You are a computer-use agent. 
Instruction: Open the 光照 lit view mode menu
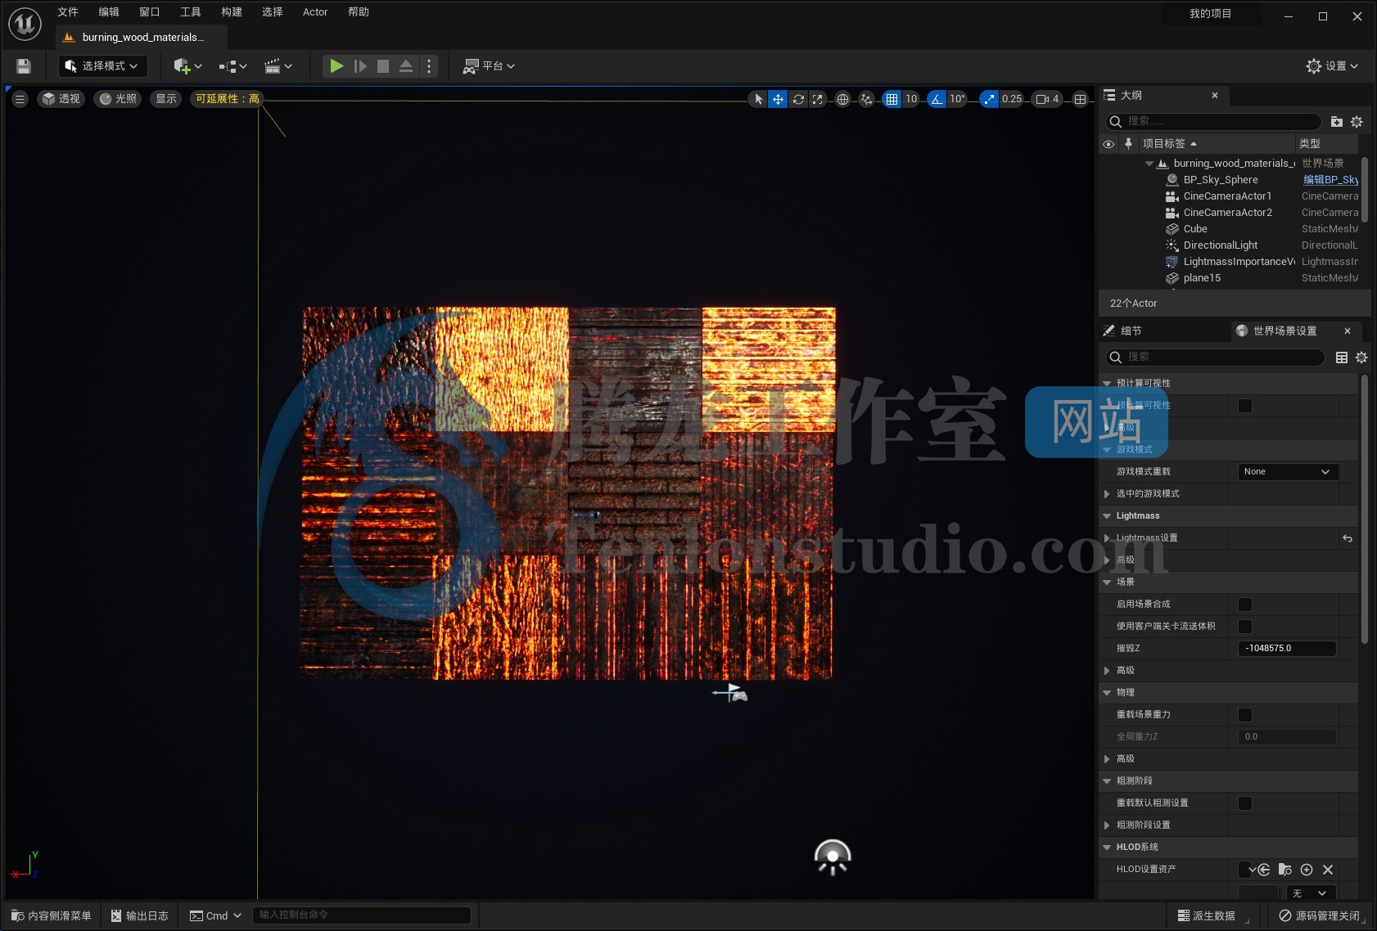(118, 99)
